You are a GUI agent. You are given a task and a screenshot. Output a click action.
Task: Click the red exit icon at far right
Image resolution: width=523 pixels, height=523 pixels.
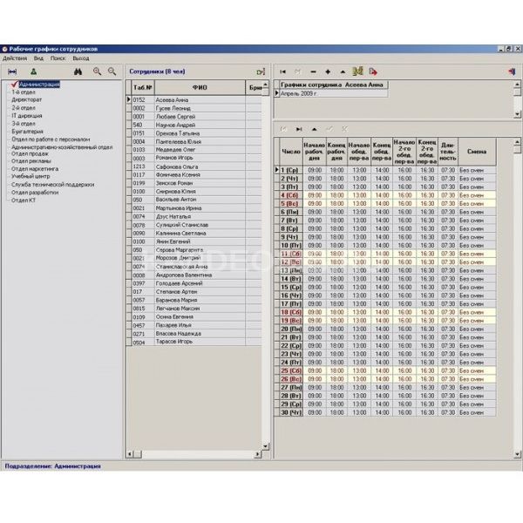511,71
